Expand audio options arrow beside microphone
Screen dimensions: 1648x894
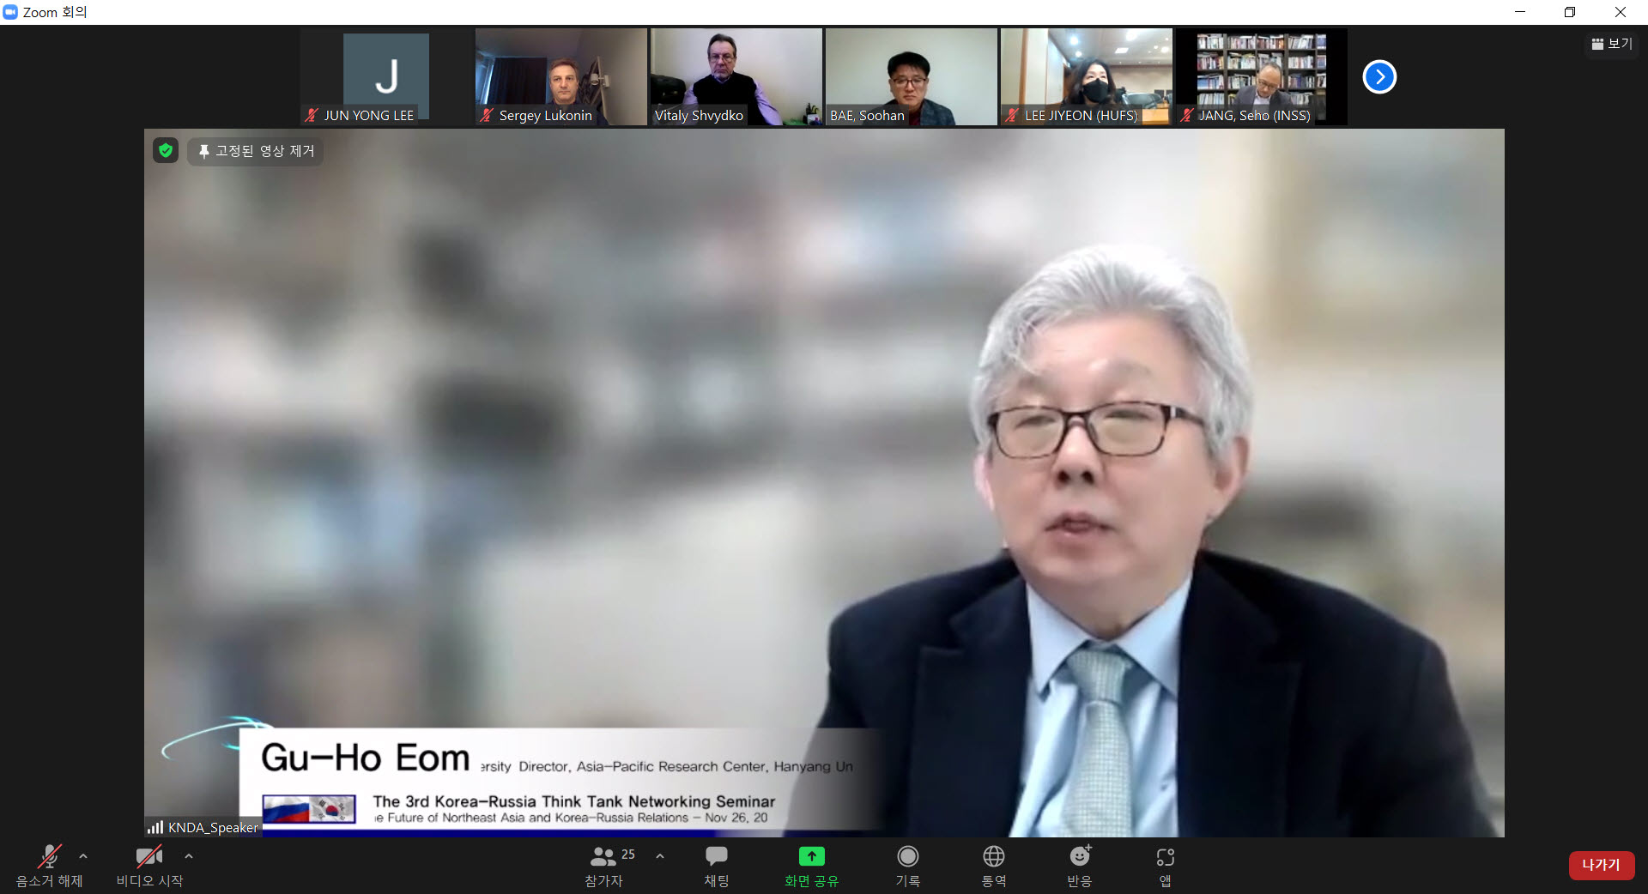click(83, 856)
